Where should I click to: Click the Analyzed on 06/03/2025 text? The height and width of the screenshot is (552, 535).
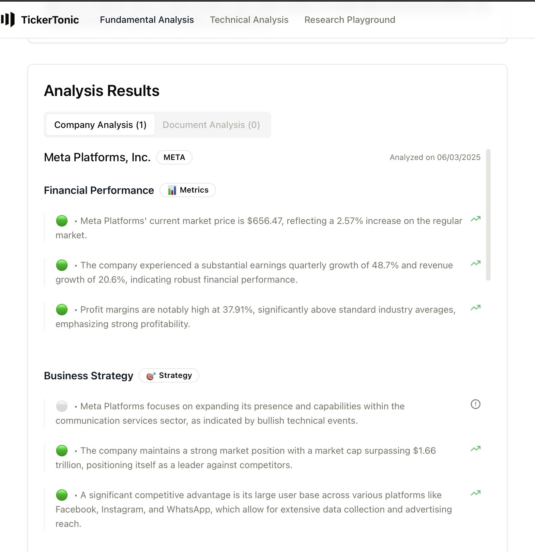click(435, 157)
